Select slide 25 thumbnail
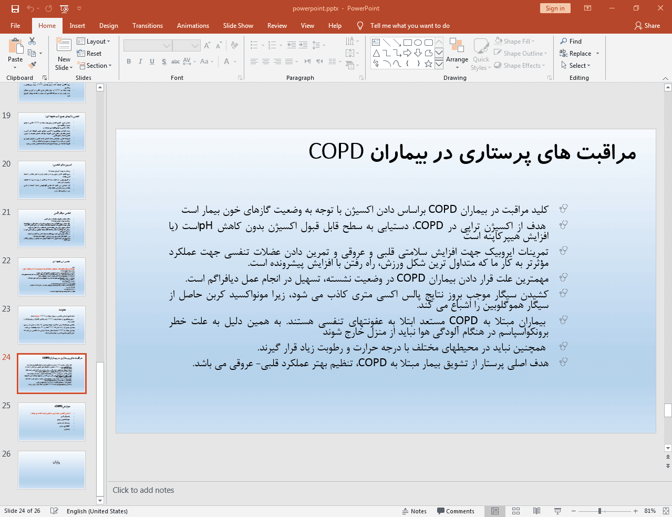Image resolution: width=672 pixels, height=517 pixels. click(51, 422)
